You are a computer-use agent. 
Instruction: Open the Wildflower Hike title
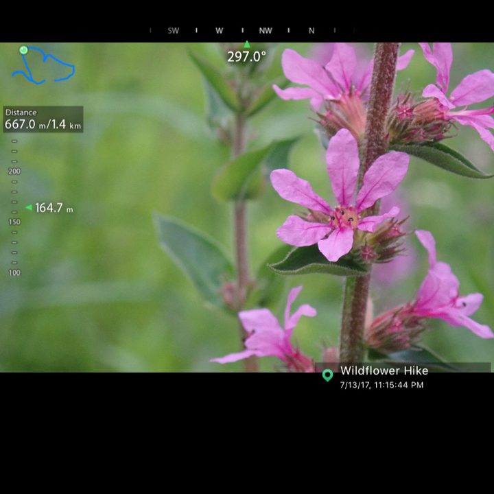click(384, 370)
